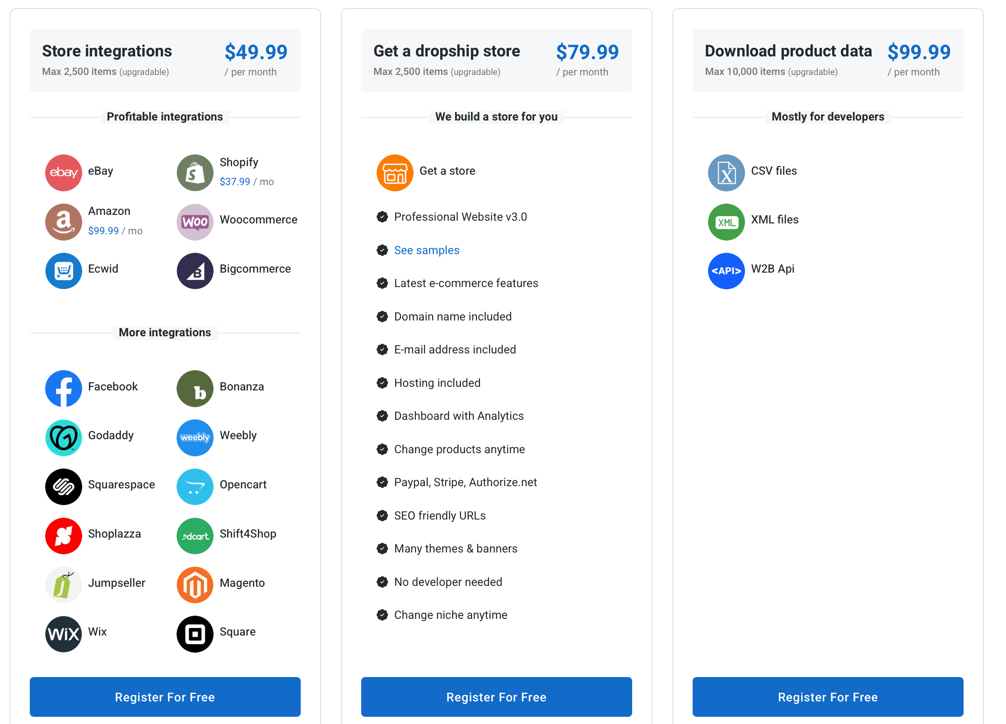Click the Mostly for developers heading
The image size is (1006, 724).
(x=828, y=117)
